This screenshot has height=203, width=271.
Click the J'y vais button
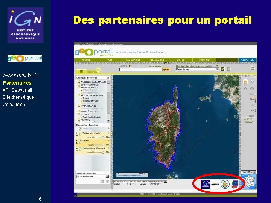pyautogui.click(x=166, y=70)
